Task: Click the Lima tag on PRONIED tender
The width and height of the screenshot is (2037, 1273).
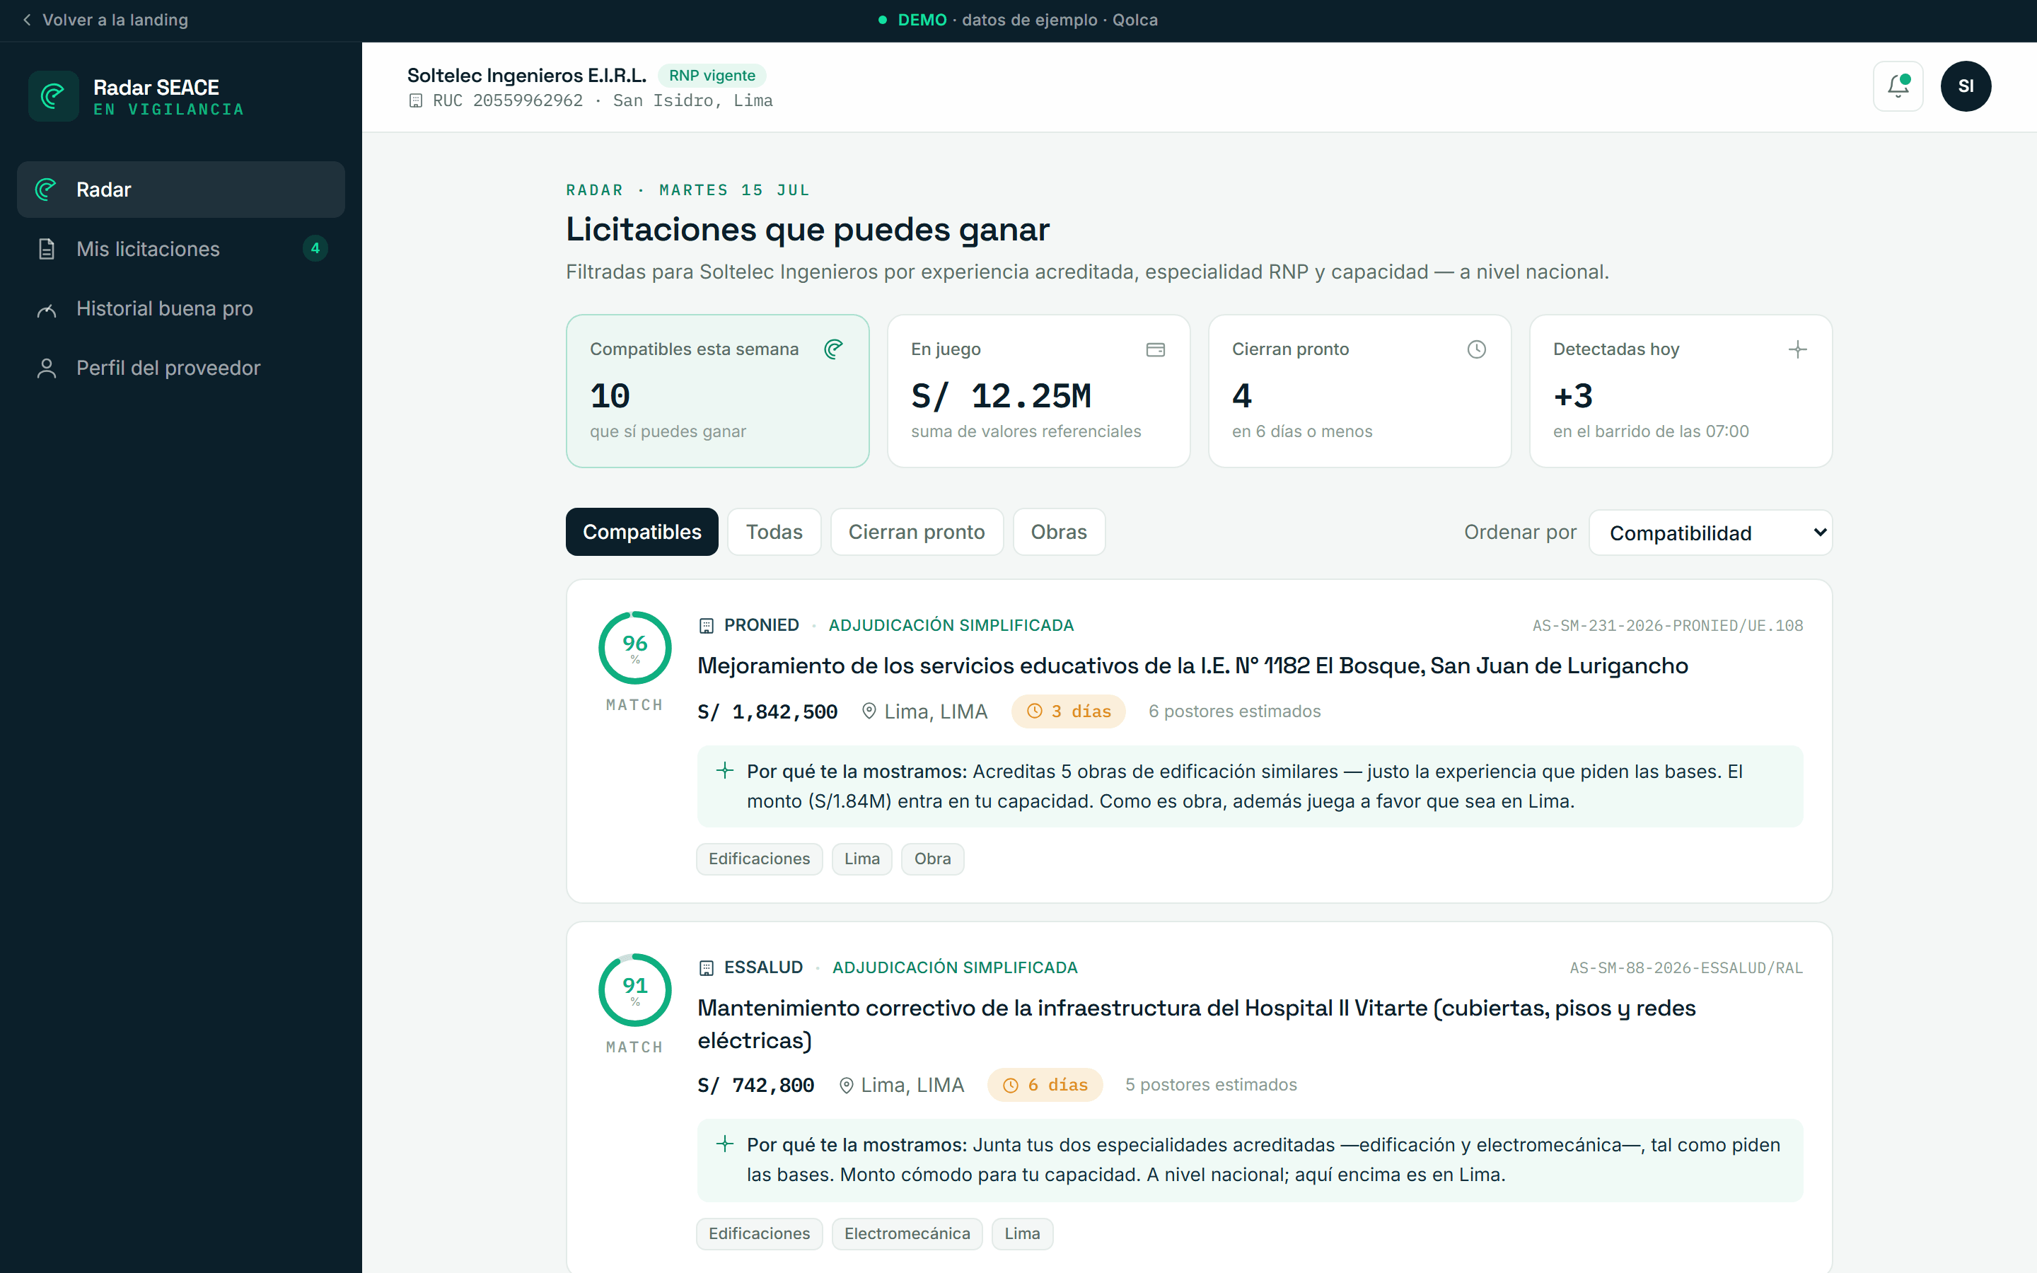Action: point(861,859)
